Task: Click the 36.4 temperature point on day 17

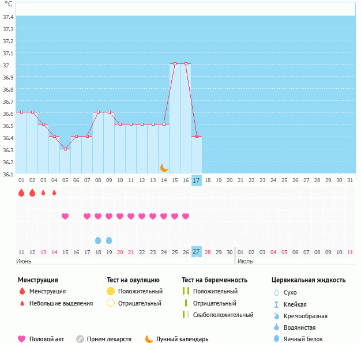Action: [197, 136]
